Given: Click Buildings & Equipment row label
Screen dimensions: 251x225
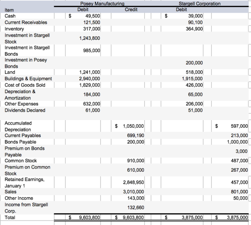Looking at the screenshot, I should pos(28,78).
